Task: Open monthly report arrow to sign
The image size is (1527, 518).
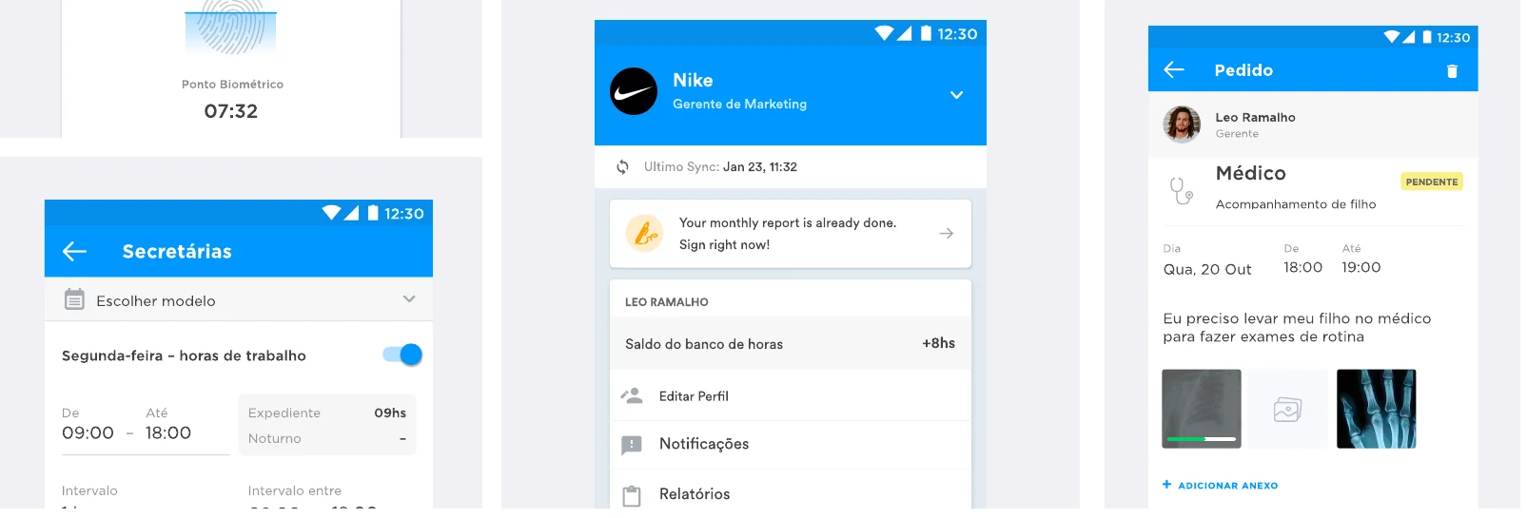Action: click(x=947, y=233)
